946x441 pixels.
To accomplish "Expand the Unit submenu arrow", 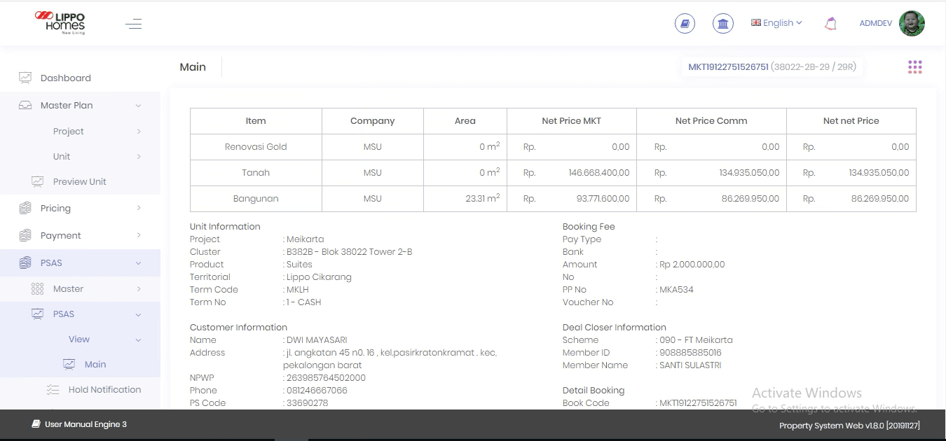I will tap(139, 157).
